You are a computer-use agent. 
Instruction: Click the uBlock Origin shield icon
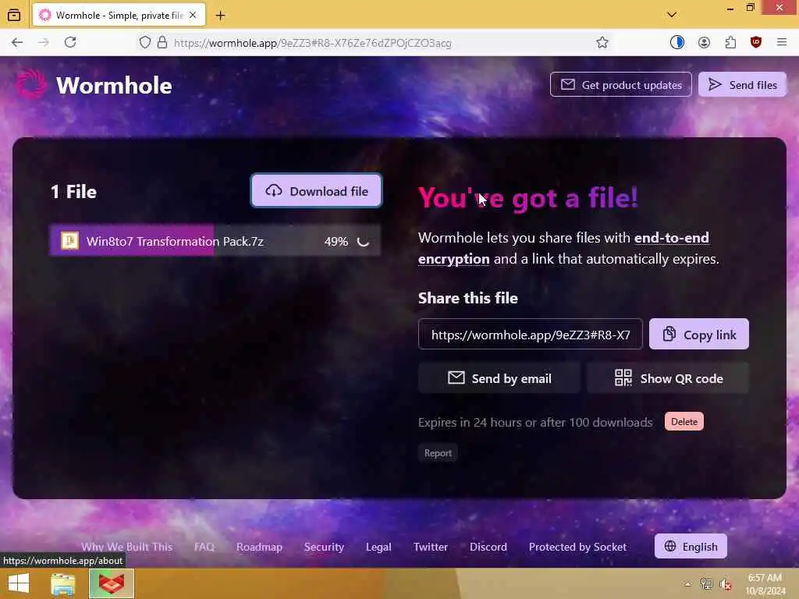(756, 42)
